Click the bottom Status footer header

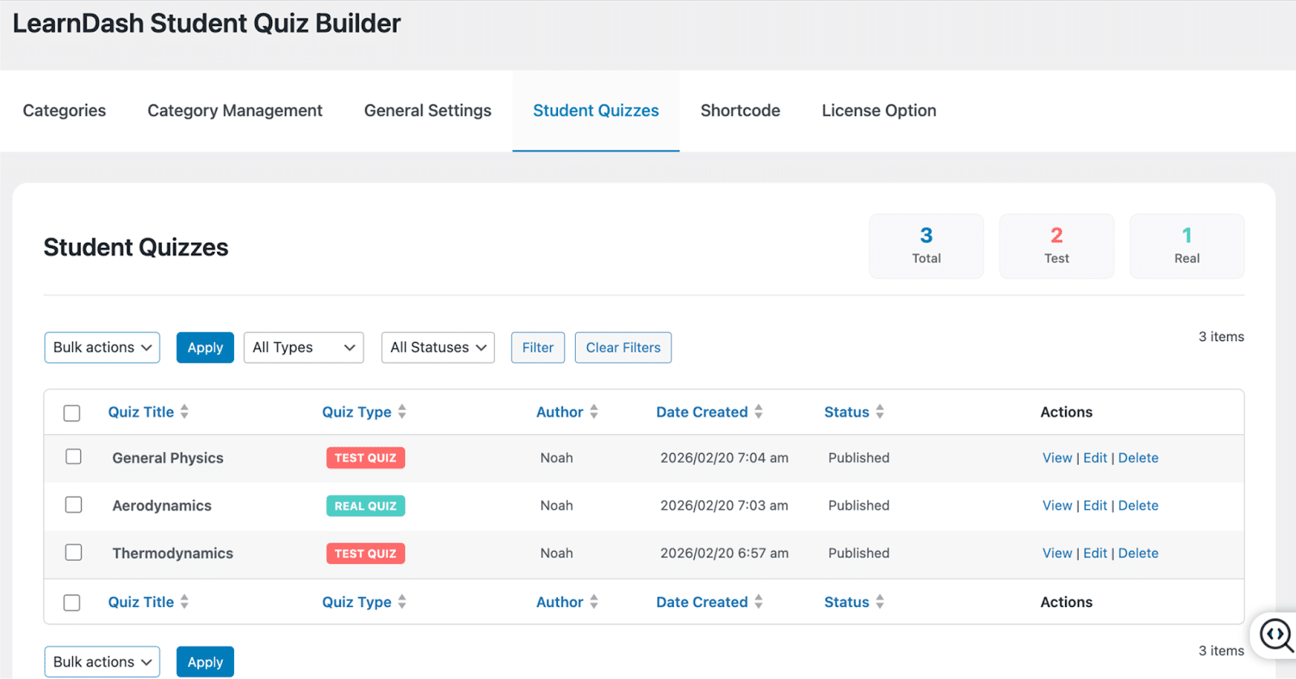coord(846,602)
